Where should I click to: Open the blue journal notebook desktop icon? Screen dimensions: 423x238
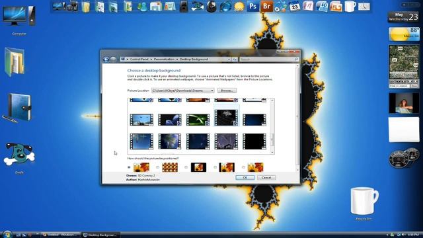coord(18,108)
